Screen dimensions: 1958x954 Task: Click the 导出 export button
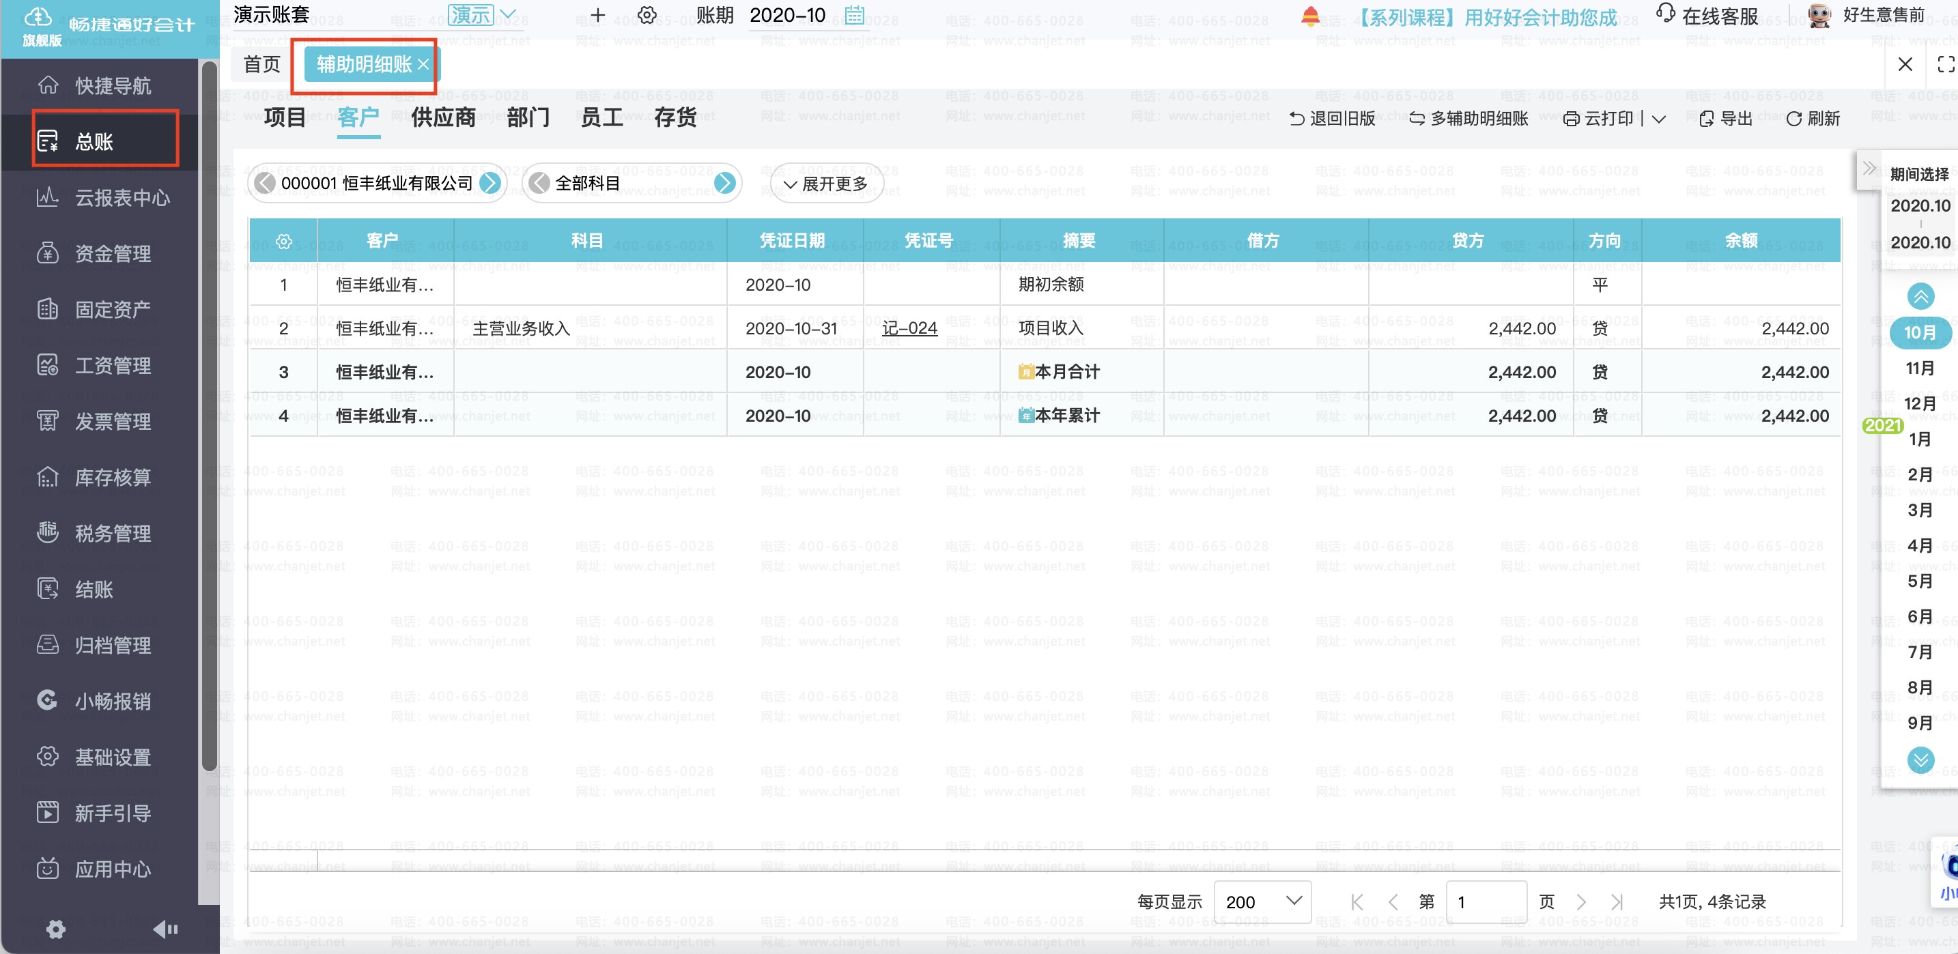click(1725, 119)
